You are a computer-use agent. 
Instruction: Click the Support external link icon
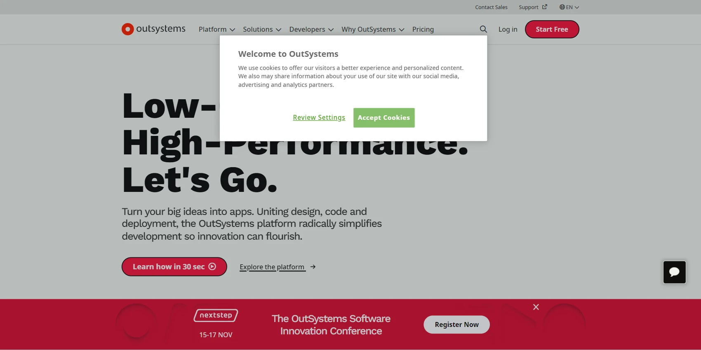pos(545,7)
